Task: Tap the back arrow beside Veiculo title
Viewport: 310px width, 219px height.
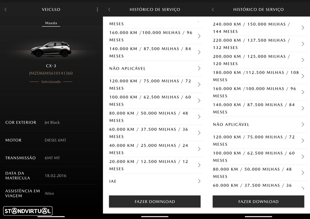Action: pyautogui.click(x=6, y=10)
